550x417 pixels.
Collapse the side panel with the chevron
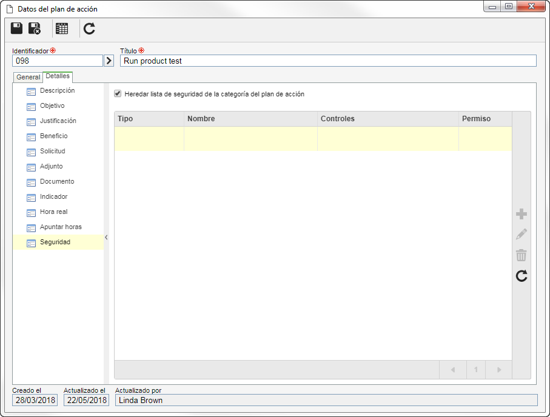tap(106, 238)
